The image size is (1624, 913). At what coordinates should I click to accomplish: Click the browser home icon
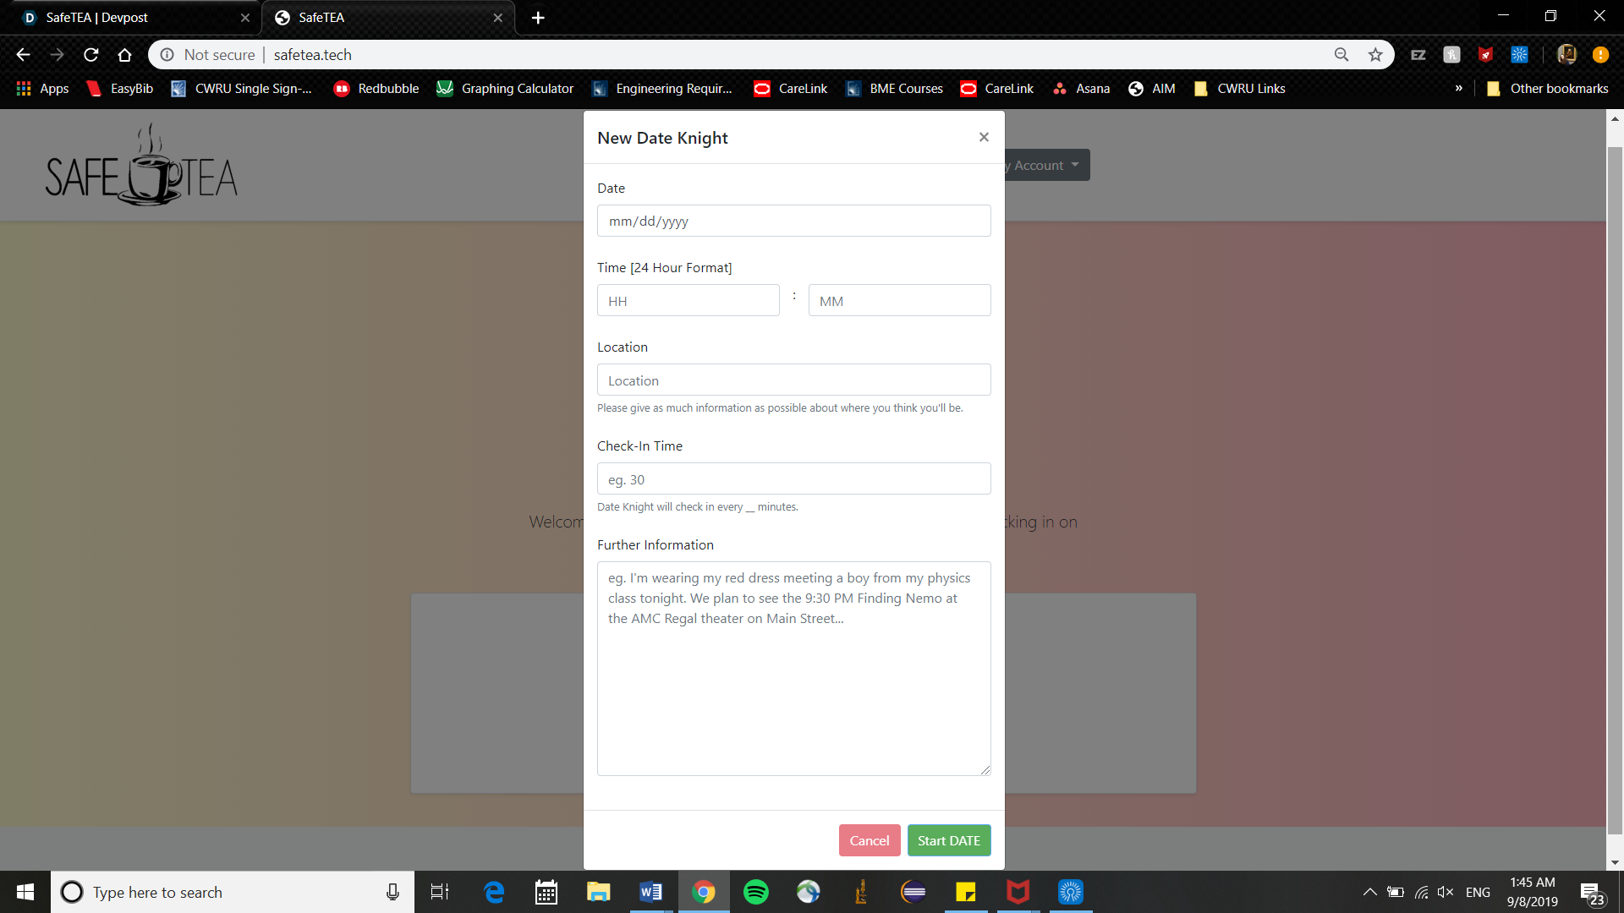(x=124, y=55)
